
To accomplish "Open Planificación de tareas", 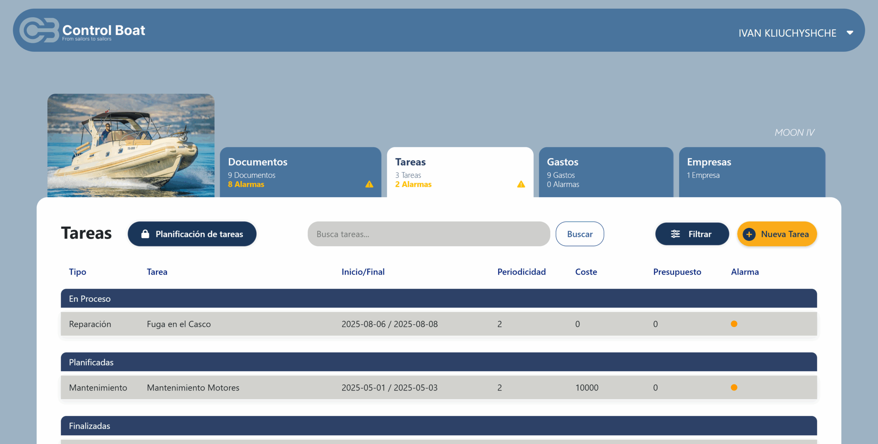I will click(x=192, y=234).
